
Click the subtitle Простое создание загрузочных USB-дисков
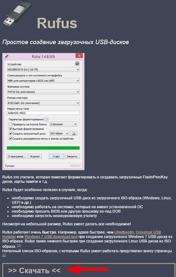[x=65, y=42]
